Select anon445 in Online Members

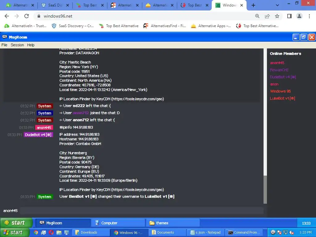click(x=277, y=63)
